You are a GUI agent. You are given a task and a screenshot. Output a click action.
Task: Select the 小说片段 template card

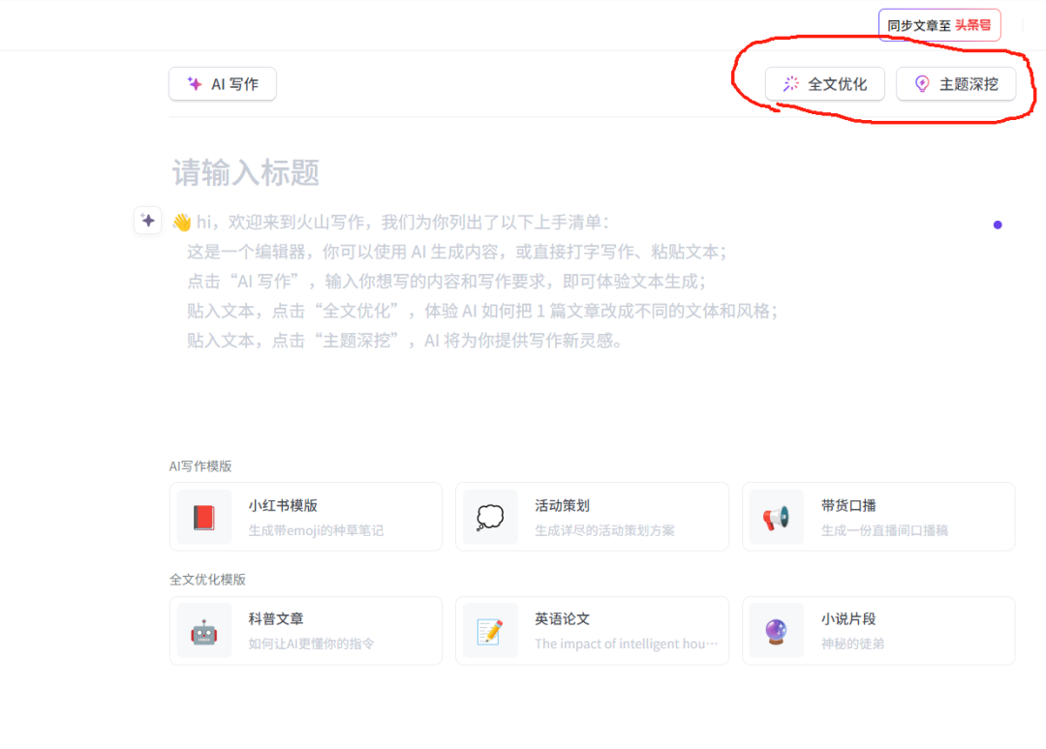877,630
